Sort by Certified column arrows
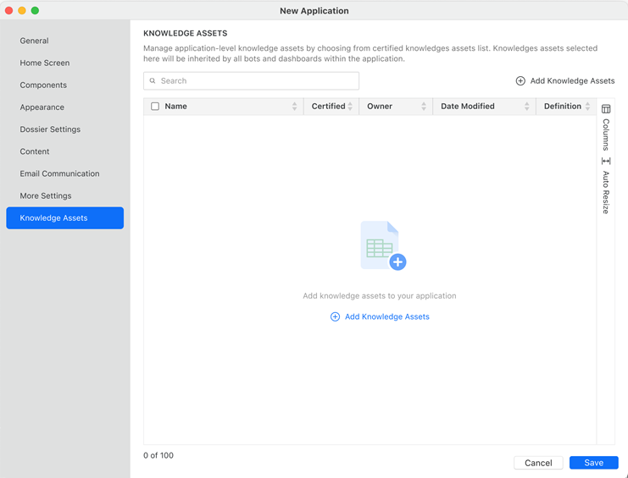 tap(350, 107)
